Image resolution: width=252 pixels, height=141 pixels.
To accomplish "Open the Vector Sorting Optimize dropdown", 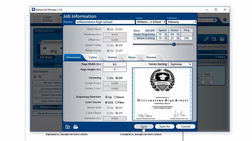I will [x=181, y=64].
